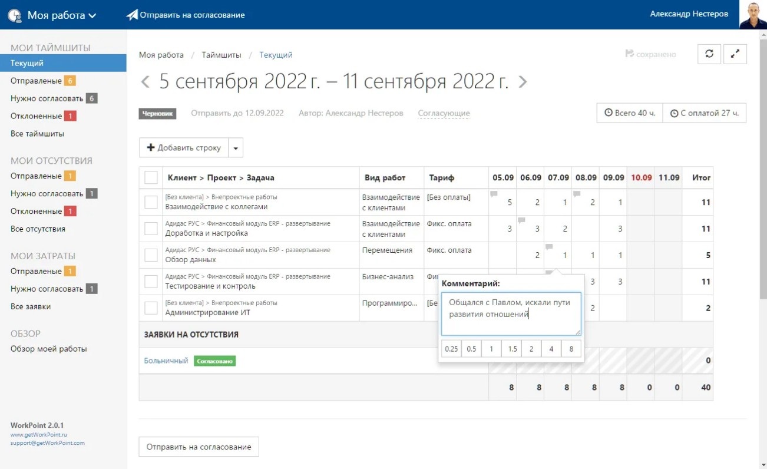
Task: Click the paper plane send icon
Action: pyautogui.click(x=132, y=15)
